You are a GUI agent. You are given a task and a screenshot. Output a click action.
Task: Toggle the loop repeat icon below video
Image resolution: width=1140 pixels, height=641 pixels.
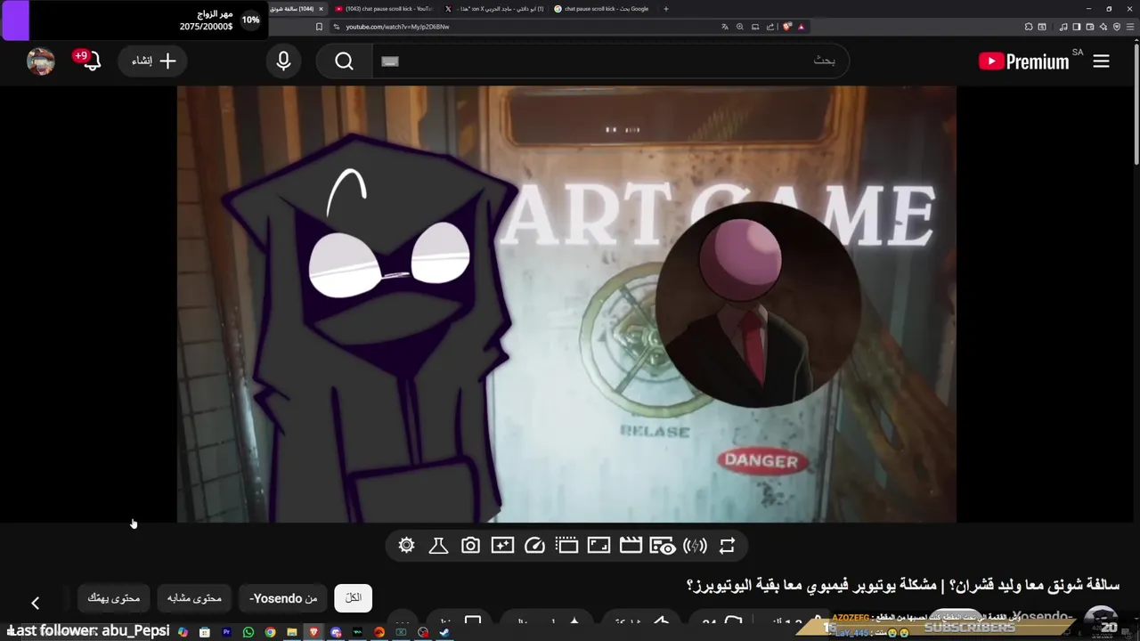pos(727,546)
